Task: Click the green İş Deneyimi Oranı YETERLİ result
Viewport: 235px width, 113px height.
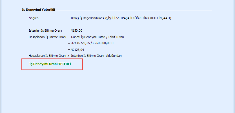Action: coord(50,64)
